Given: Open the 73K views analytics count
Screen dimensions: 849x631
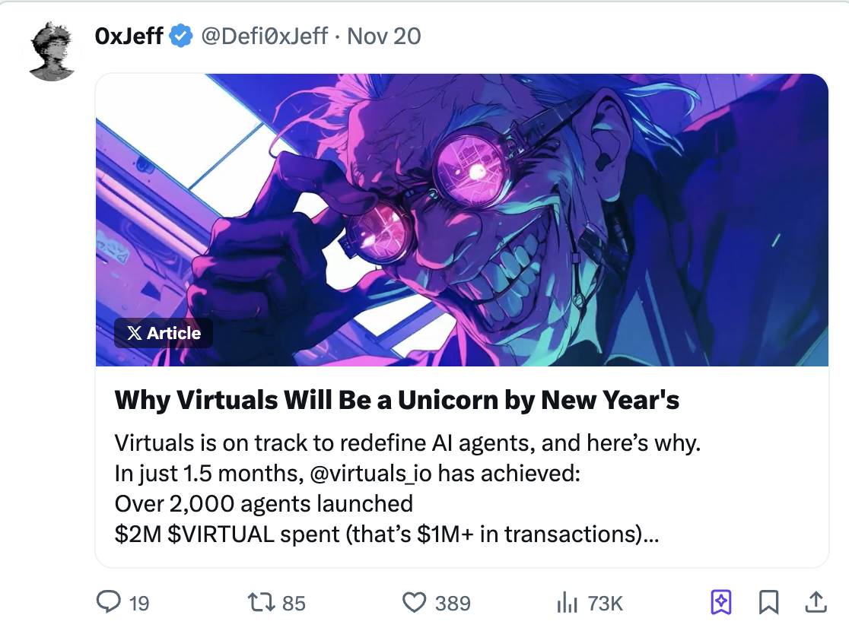Looking at the screenshot, I should (606, 604).
